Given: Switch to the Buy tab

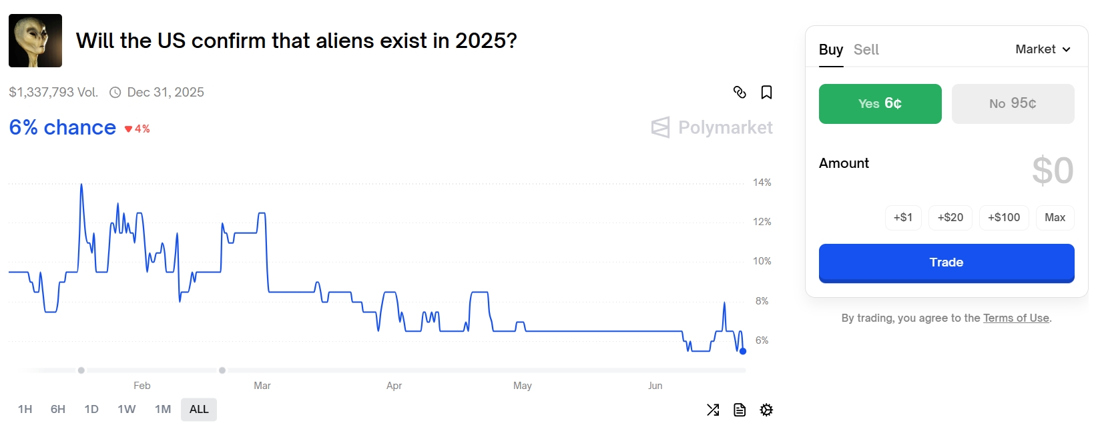Looking at the screenshot, I should (830, 49).
